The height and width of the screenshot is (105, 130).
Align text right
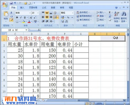point(51,17)
